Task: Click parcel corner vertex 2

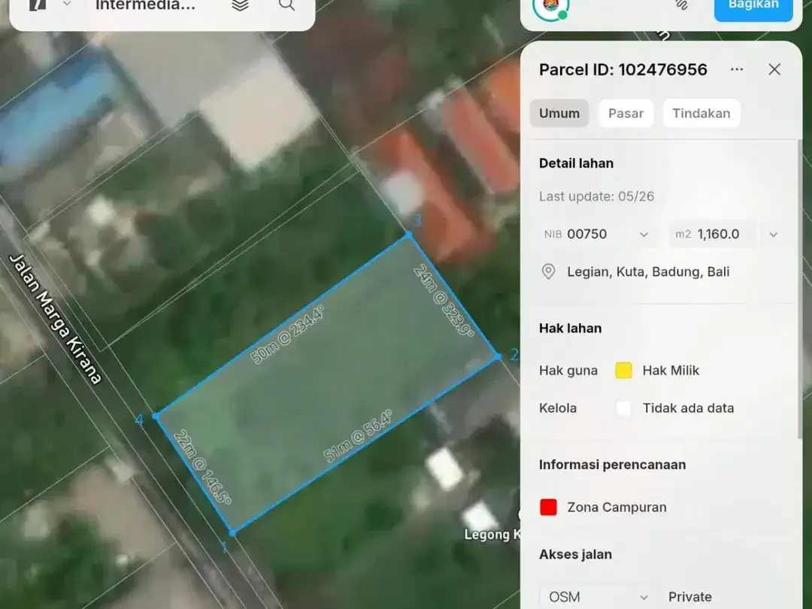Action: (x=498, y=356)
